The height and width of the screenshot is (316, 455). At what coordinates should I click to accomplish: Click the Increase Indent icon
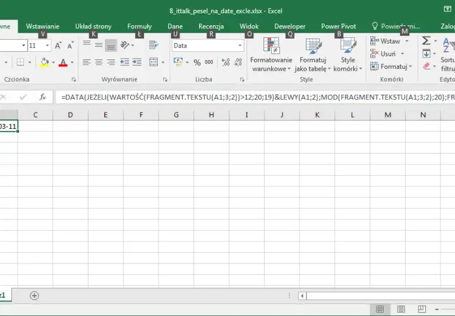point(136,62)
